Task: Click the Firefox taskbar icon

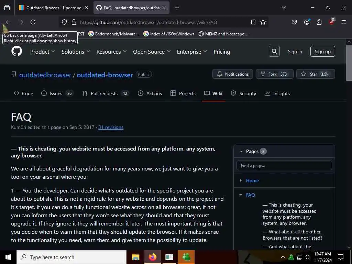Action: coord(152,257)
